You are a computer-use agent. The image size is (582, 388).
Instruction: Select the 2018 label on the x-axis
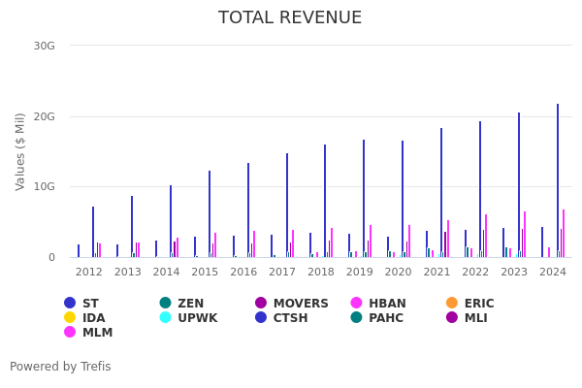coord(321,273)
